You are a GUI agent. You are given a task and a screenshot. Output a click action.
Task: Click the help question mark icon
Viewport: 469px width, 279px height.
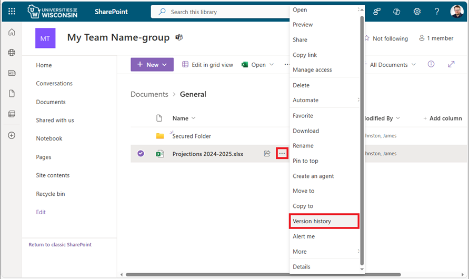(x=436, y=12)
